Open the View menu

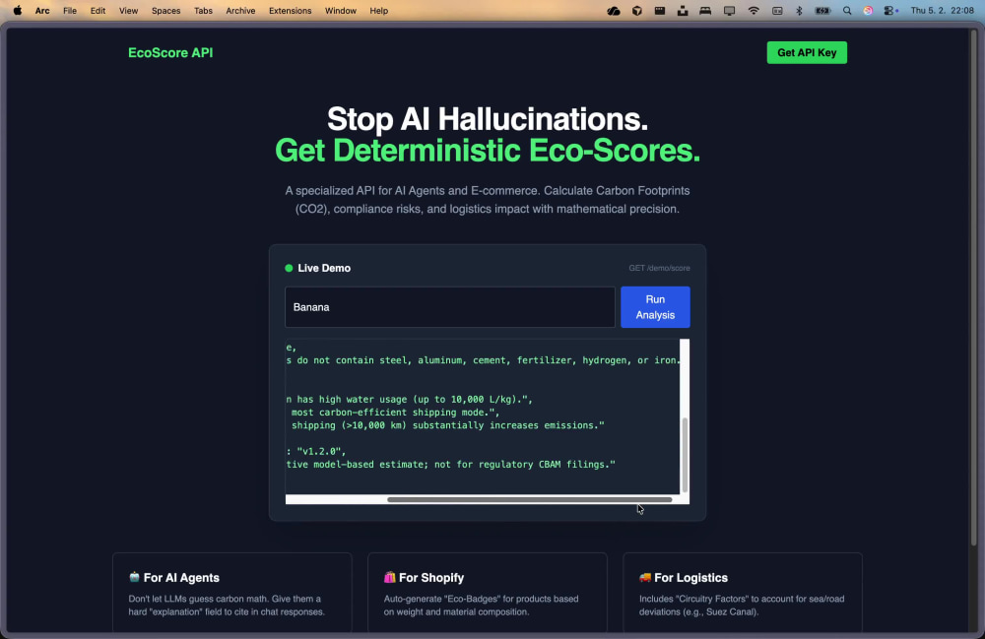(128, 11)
